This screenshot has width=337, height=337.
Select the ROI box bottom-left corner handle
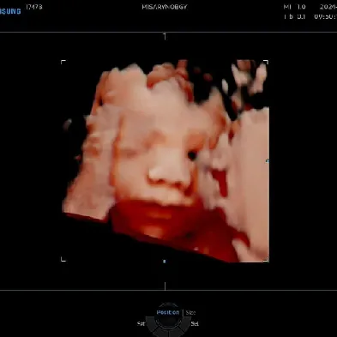click(63, 259)
